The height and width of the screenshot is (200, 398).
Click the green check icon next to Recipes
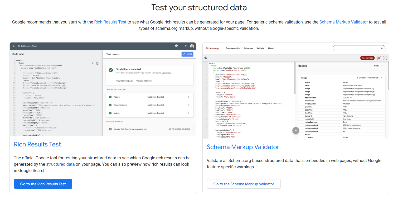click(110, 97)
